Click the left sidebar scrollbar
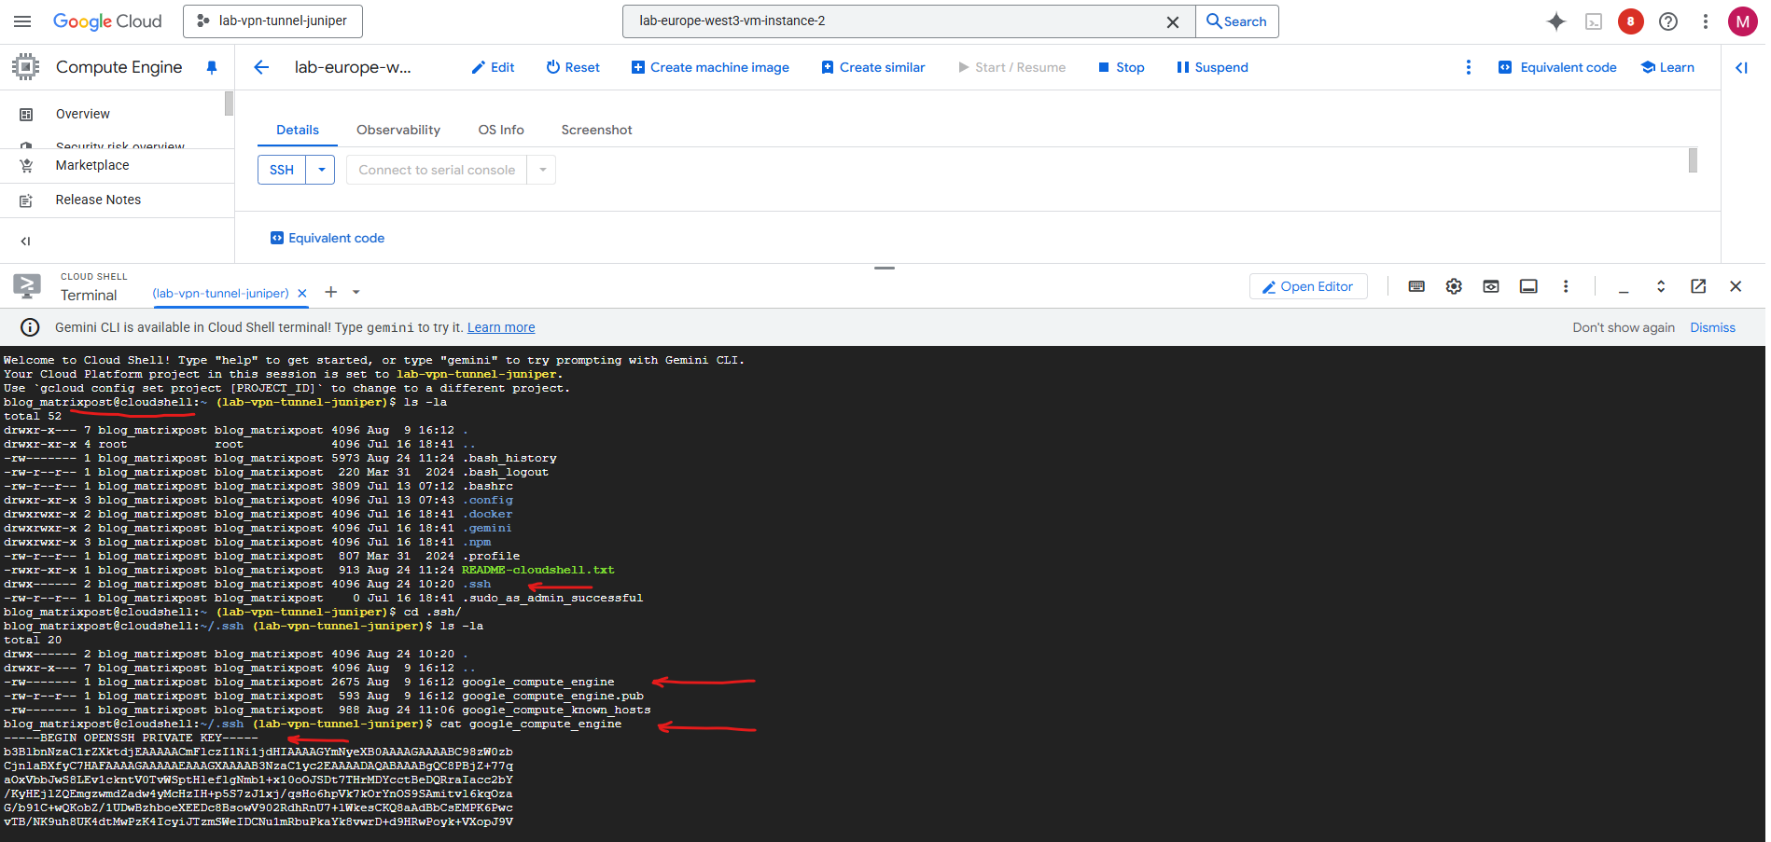This screenshot has width=1771, height=842. [x=229, y=104]
